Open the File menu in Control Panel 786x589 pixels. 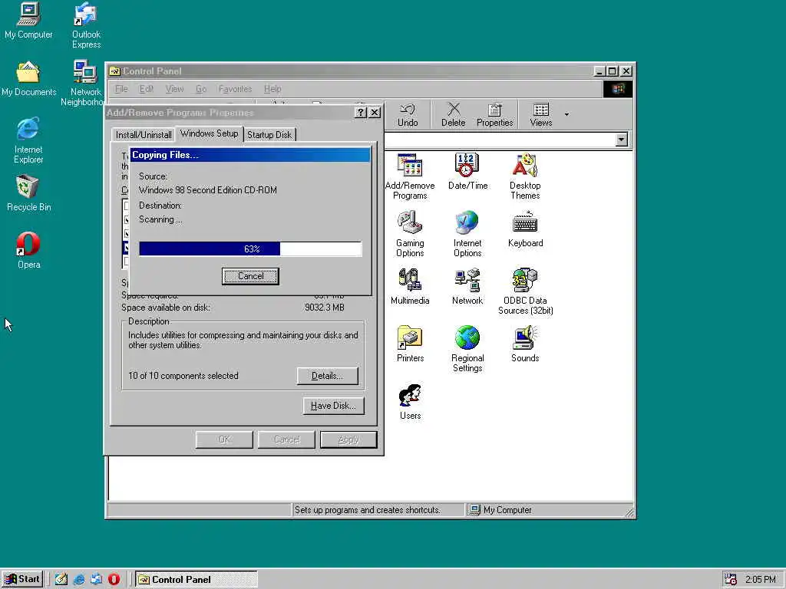[121, 89]
